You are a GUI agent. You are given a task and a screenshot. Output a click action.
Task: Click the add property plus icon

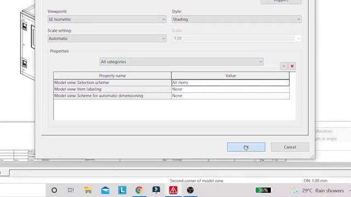click(x=284, y=66)
